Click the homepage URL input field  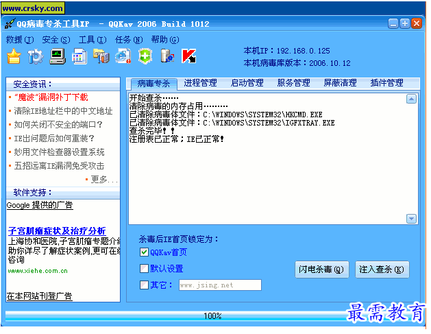pyautogui.click(x=220, y=285)
